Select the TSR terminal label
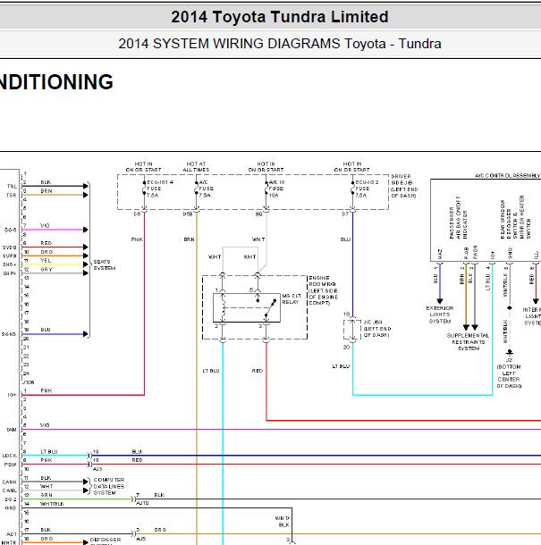541x545 pixels. tap(12, 195)
